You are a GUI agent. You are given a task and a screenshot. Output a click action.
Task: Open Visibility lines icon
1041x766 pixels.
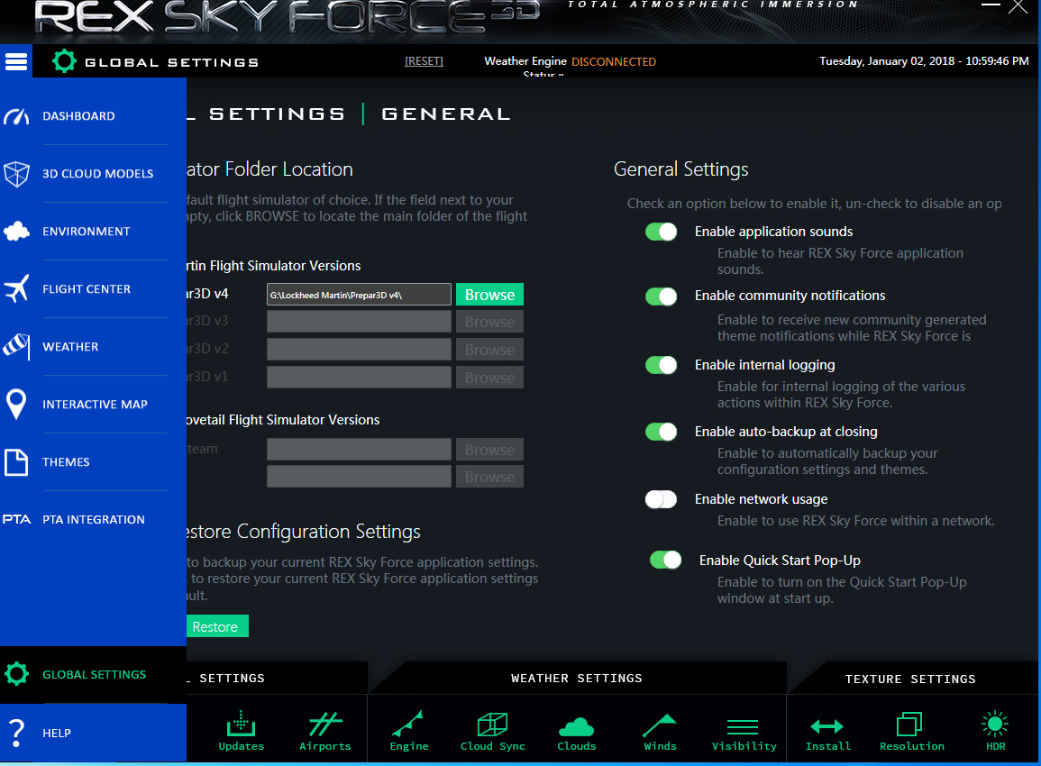pos(743,727)
